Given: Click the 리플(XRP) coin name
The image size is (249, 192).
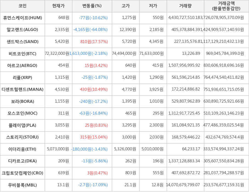Looking at the screenshot, I should [x=22, y=78].
